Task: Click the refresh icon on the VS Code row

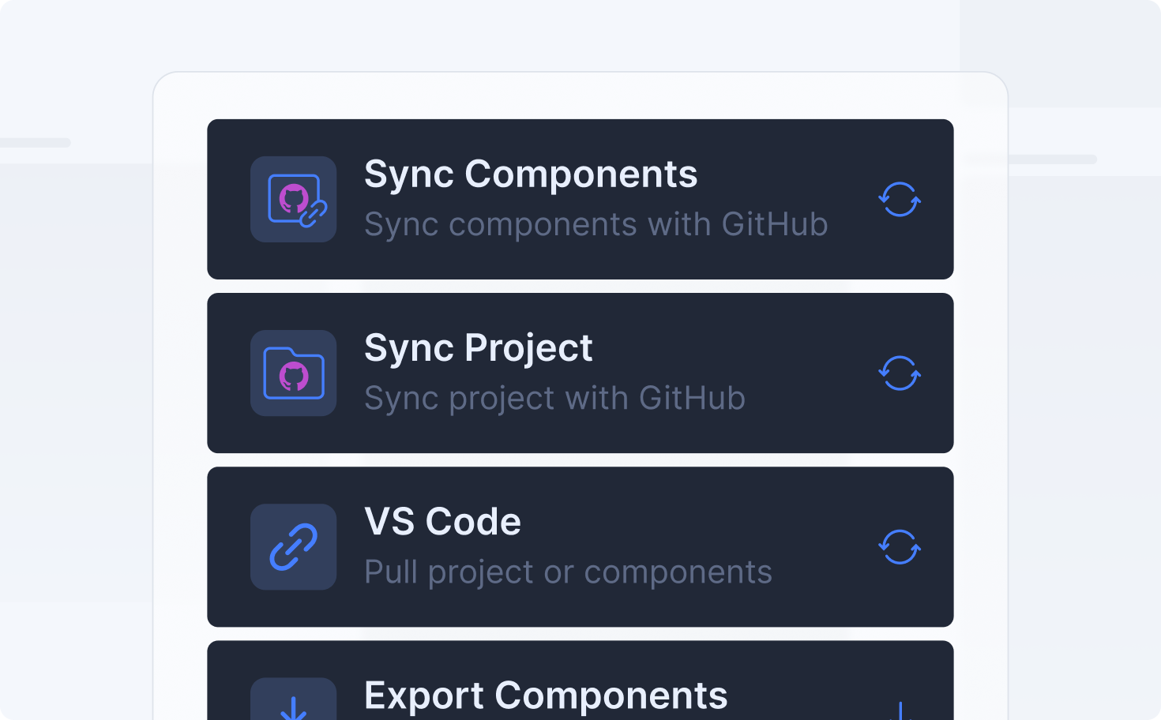Action: click(x=900, y=546)
